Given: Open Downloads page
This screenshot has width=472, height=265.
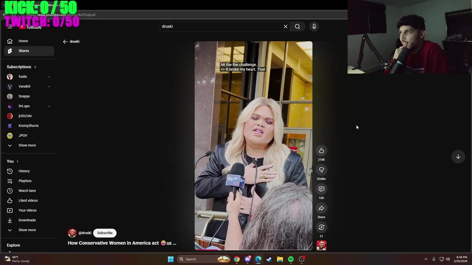Looking at the screenshot, I should 29,220.
